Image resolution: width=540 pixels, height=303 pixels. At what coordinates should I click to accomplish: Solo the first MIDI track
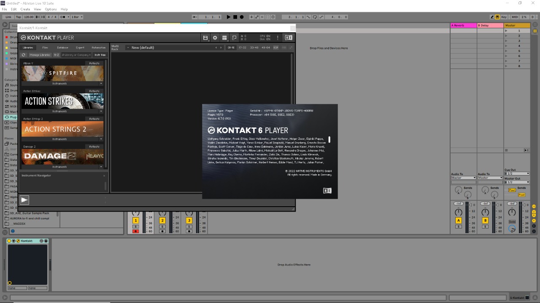coord(136,226)
